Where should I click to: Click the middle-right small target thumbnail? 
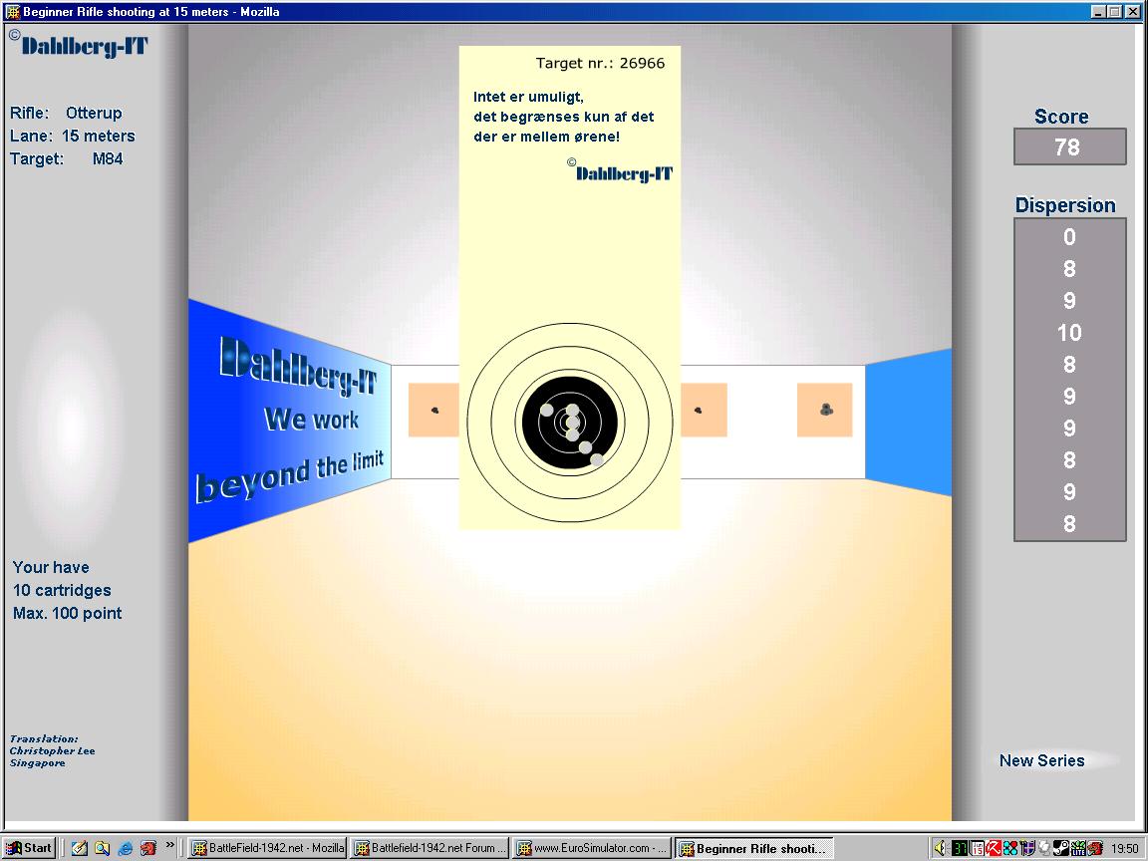click(x=702, y=410)
